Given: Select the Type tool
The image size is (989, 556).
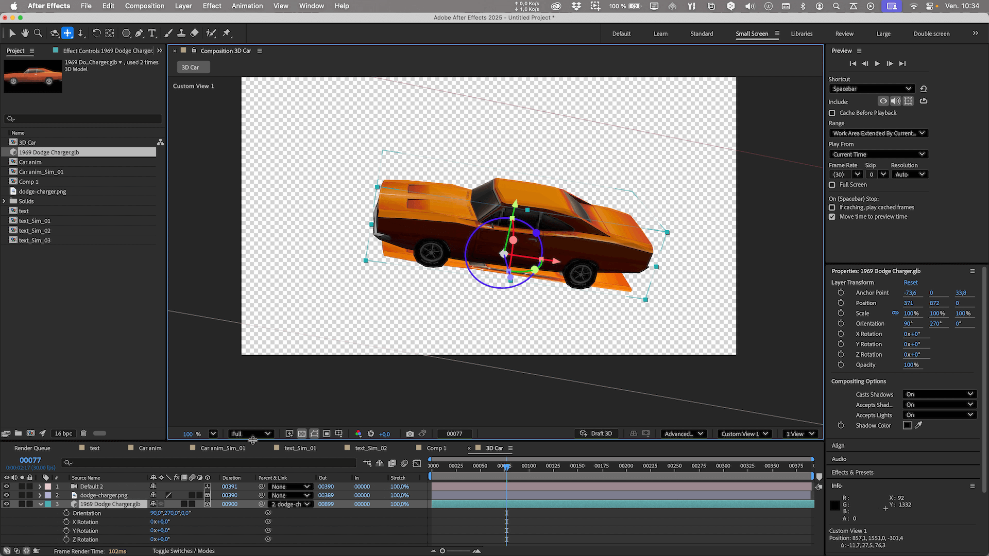Looking at the screenshot, I should click(x=152, y=33).
